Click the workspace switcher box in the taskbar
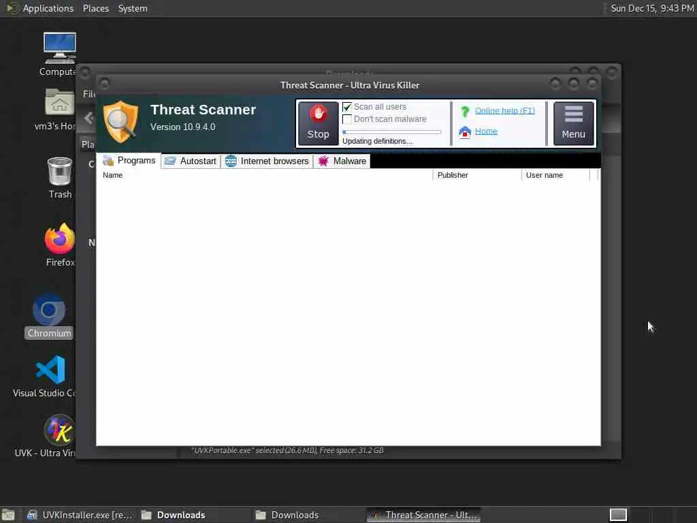 [x=618, y=515]
